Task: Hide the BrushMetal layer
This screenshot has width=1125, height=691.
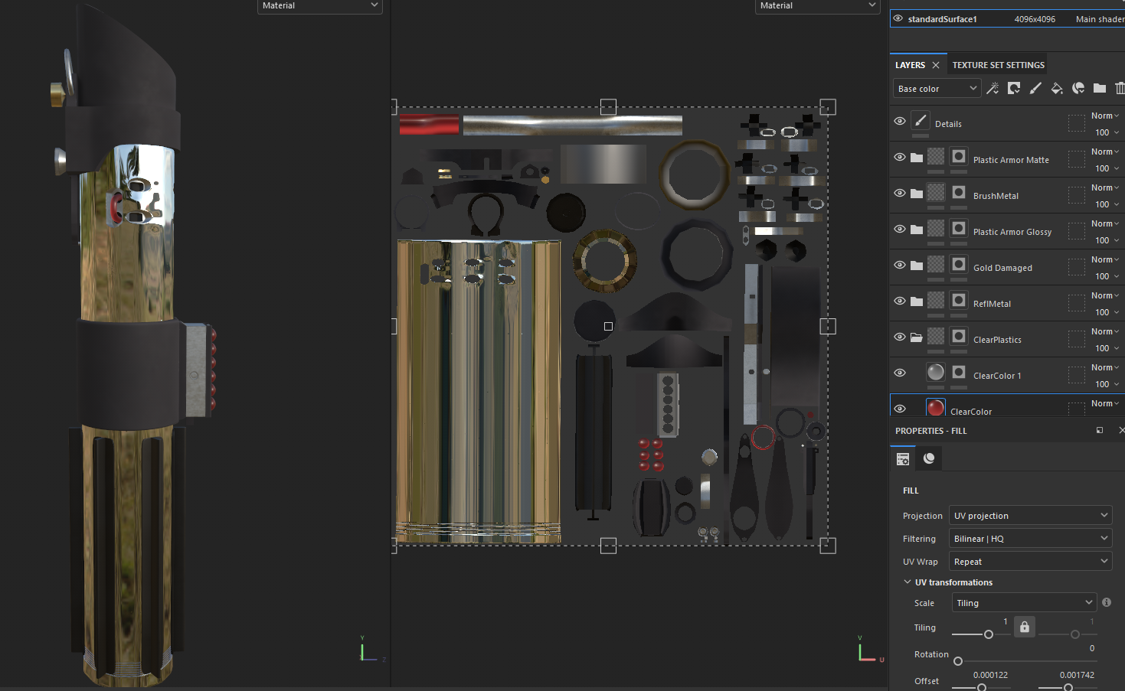Action: click(x=900, y=193)
